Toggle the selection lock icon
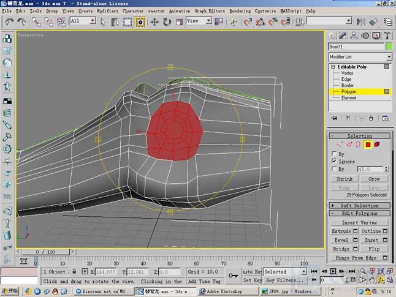 point(74,271)
